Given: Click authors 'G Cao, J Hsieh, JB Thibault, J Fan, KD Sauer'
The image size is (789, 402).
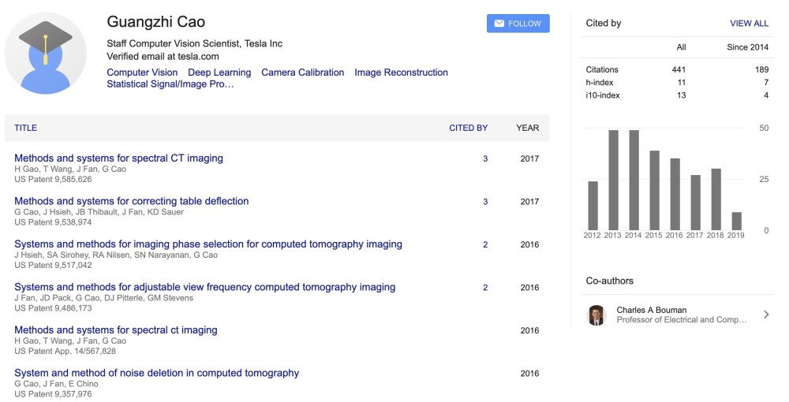Looking at the screenshot, I should click(x=99, y=212).
